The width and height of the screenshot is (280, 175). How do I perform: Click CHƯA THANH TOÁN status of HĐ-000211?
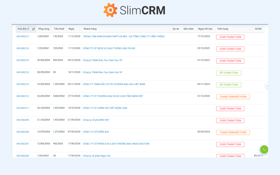click(x=230, y=108)
